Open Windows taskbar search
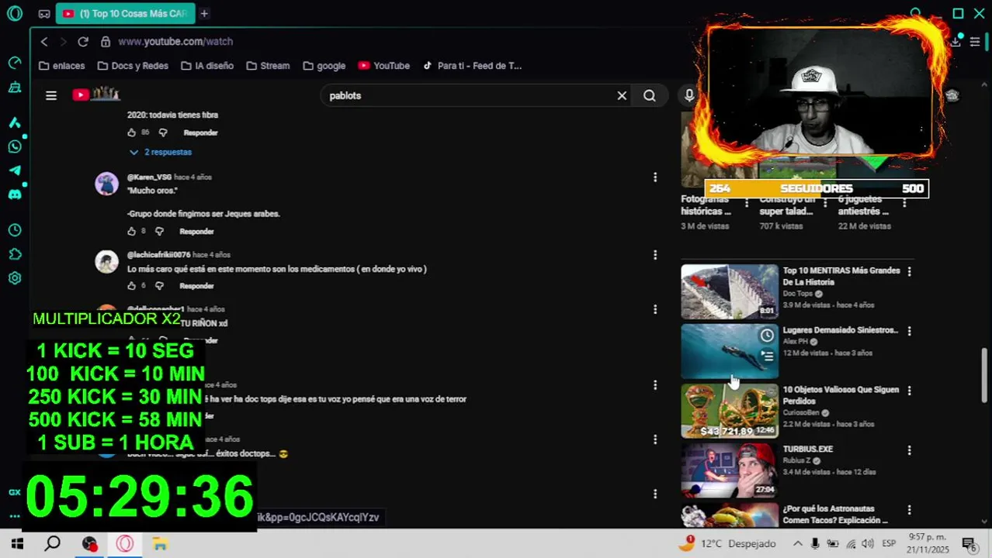The image size is (992, 558). 52,544
